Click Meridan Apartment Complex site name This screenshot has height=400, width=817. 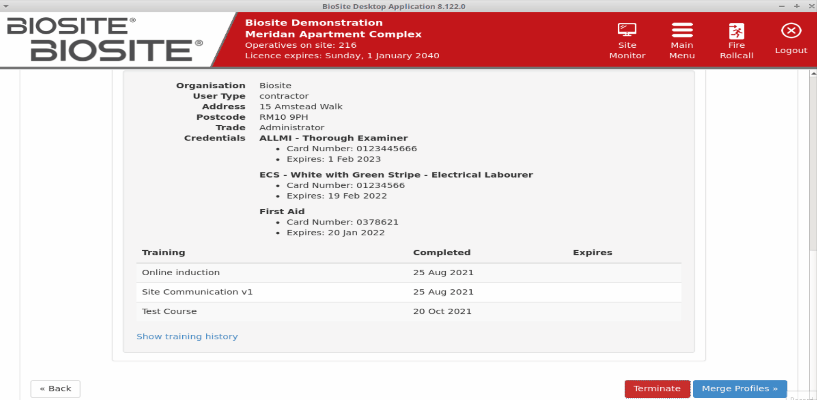click(x=333, y=34)
